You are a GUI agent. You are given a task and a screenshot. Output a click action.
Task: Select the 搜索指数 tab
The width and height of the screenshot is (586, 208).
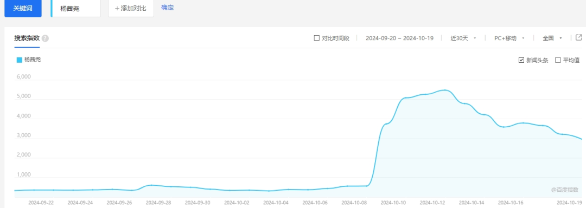[x=27, y=38]
